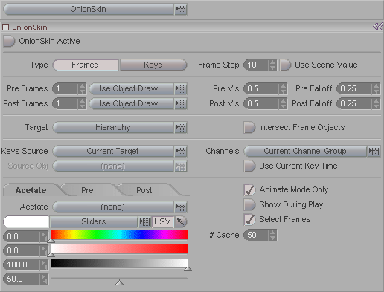
Task: Click the Post Vis stepper arrows
Action: tap(283, 103)
